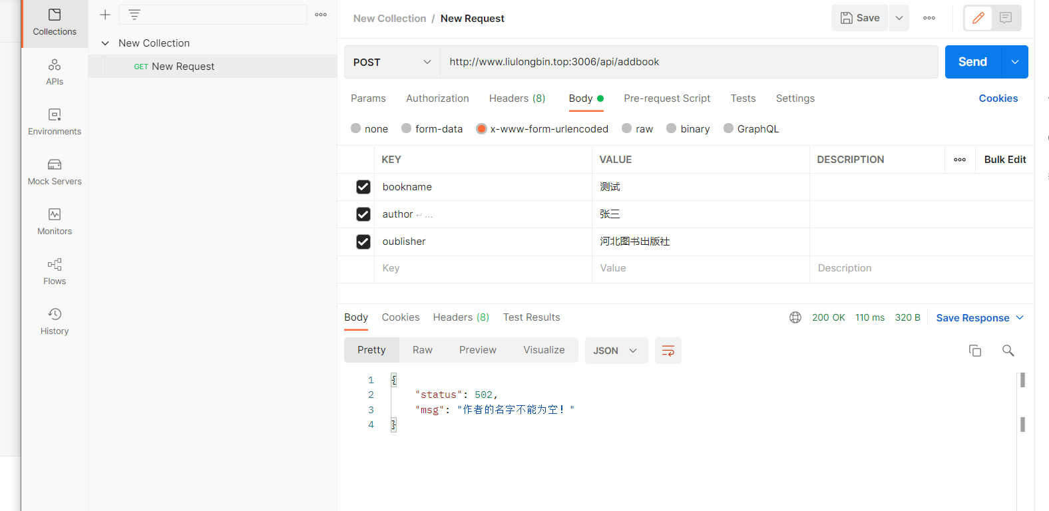Uncheck the oublisher parameter checkbox
This screenshot has height=511, width=1049.
(363, 242)
